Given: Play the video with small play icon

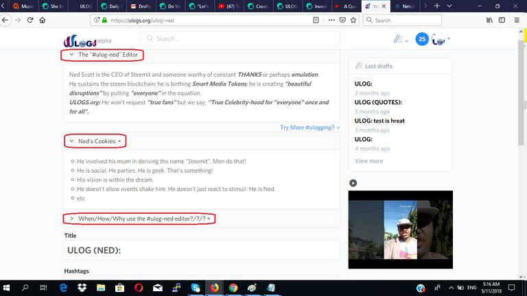Looking at the screenshot, I should pos(353,183).
